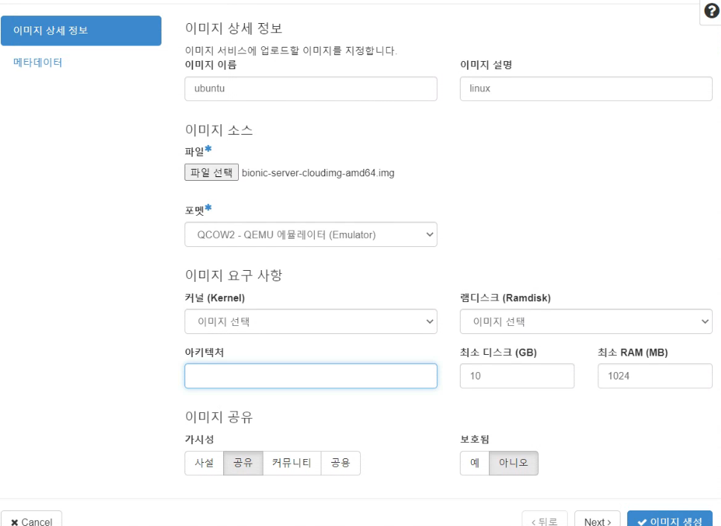Set visibility to 공유
This screenshot has height=526, width=721.
point(243,463)
